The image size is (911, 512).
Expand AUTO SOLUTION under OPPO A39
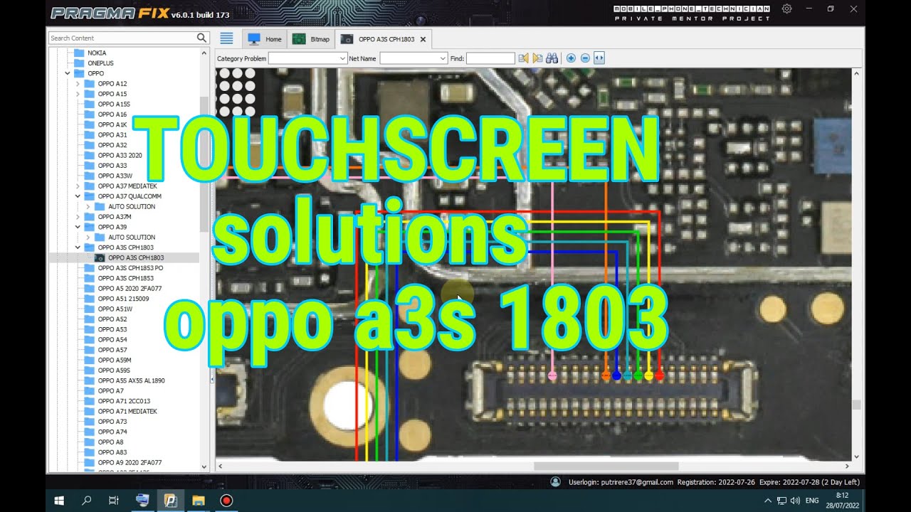pos(88,237)
